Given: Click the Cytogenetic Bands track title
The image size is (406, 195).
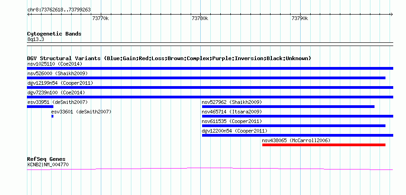Looking at the screenshot, I should coord(54,34).
